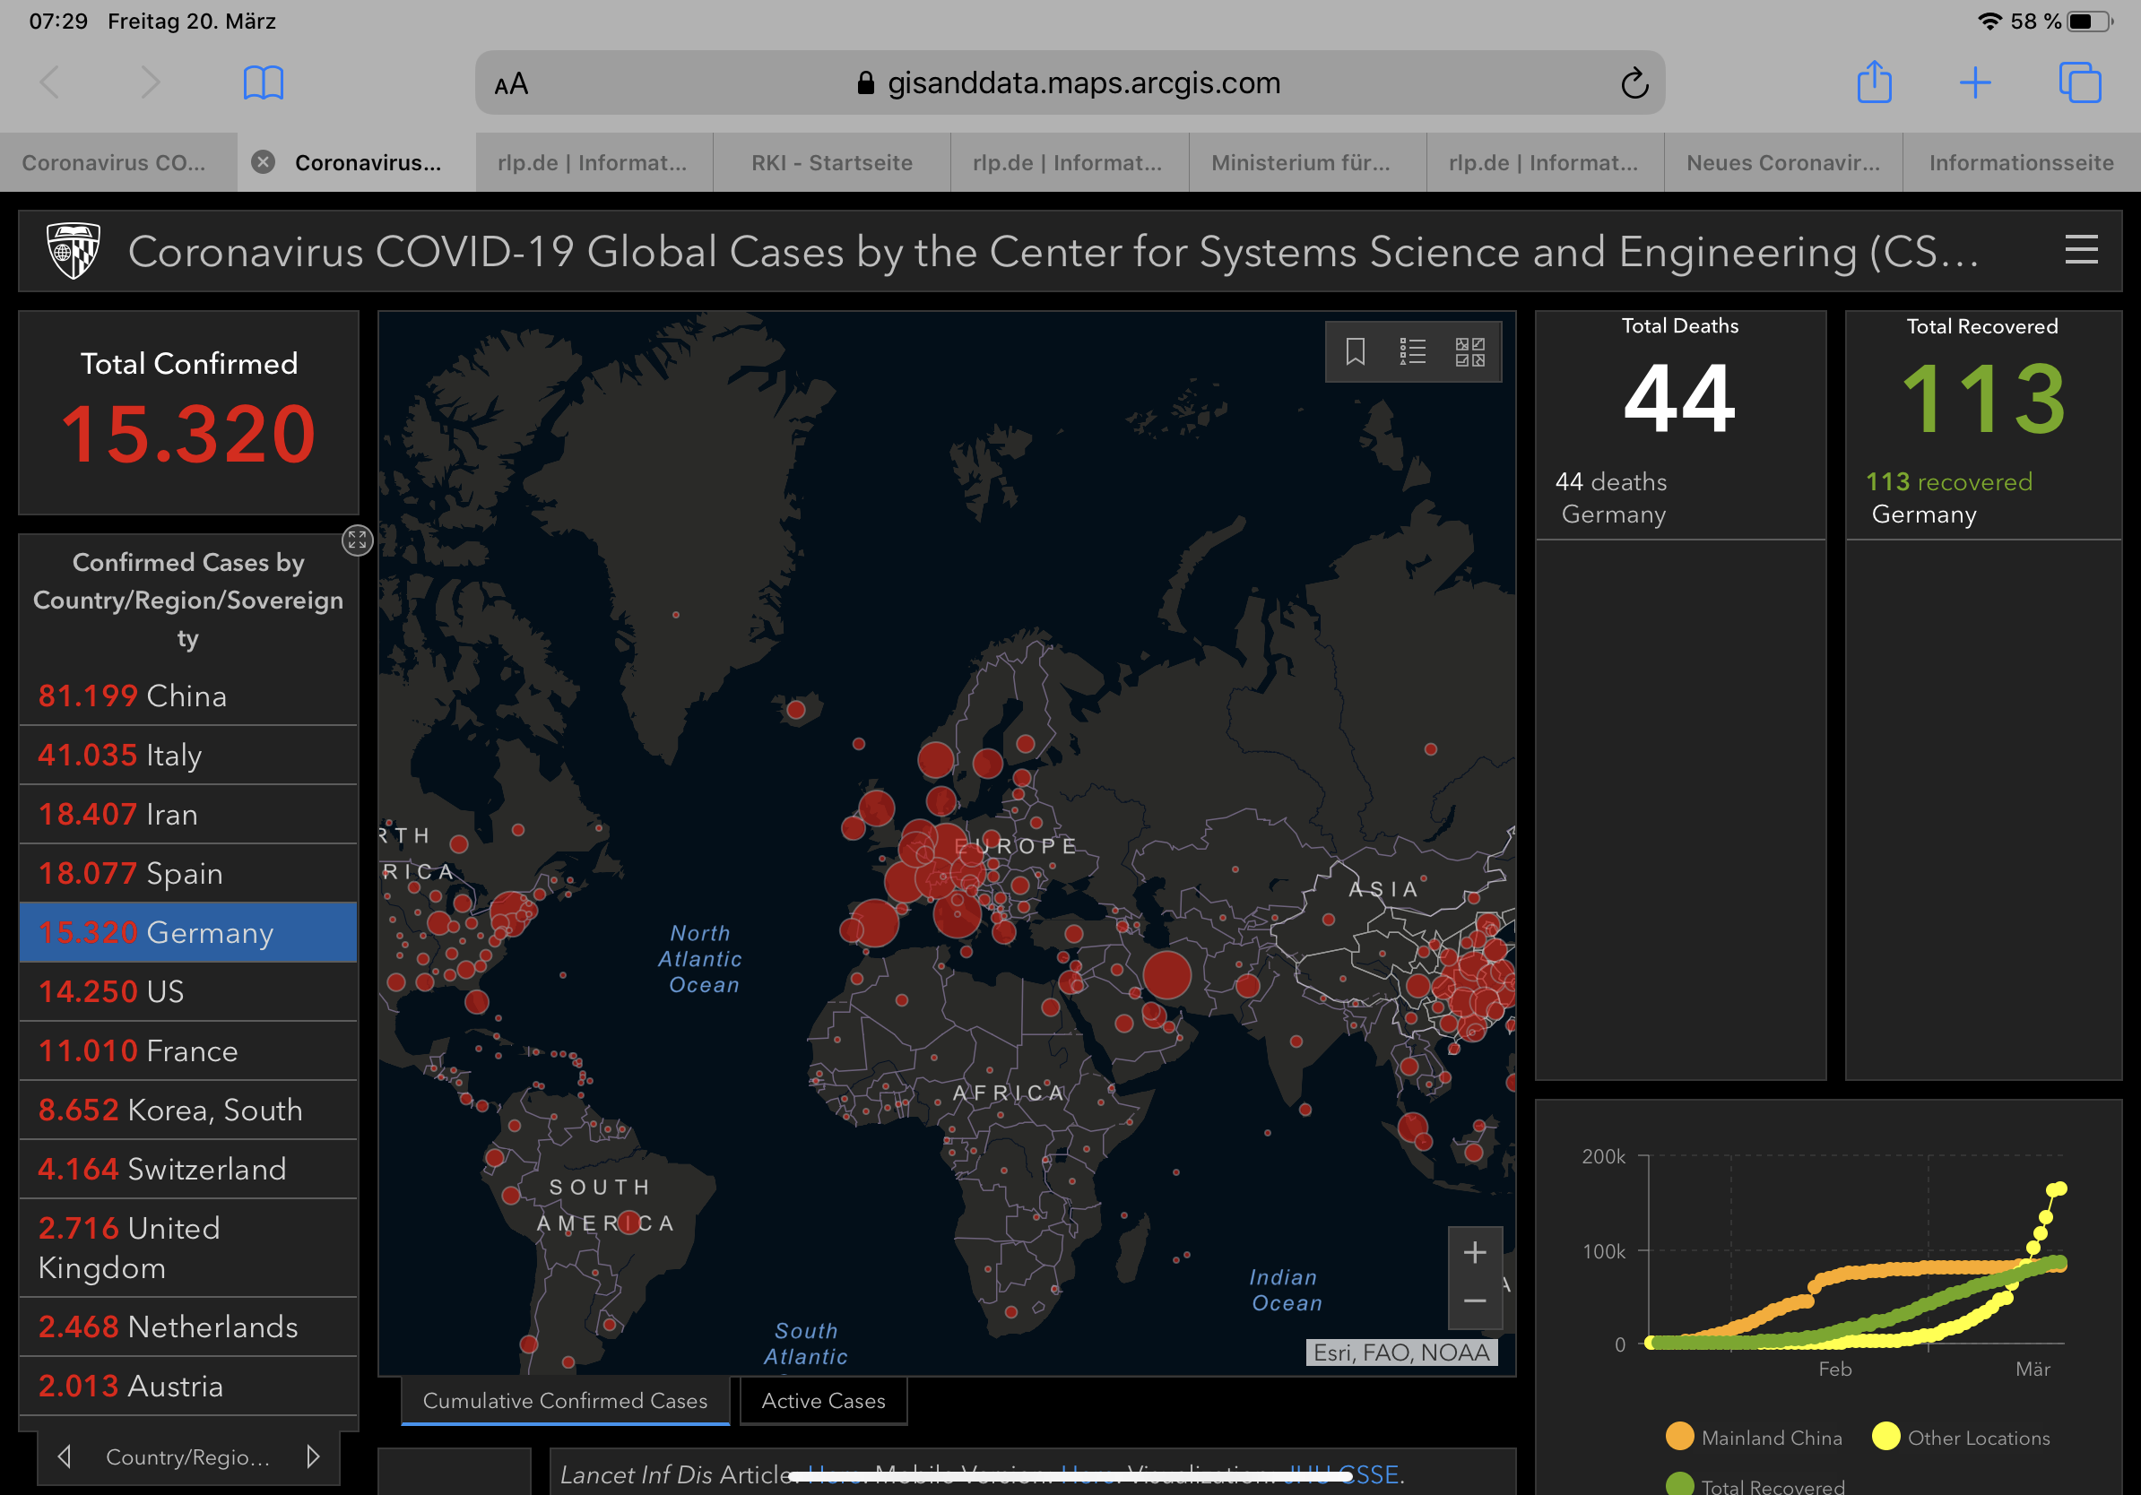Select China in the country list
Screen dimensions: 2141x1495
pyautogui.click(x=188, y=696)
